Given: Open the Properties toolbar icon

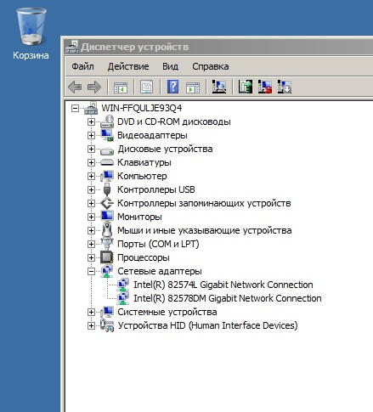Looking at the screenshot, I should (x=146, y=87).
